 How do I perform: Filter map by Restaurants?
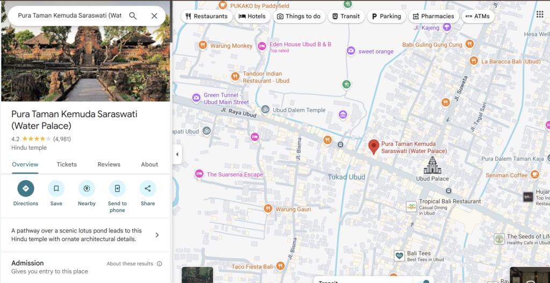(x=206, y=16)
